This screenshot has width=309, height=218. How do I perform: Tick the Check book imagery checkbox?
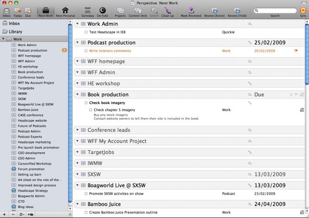tap(86, 103)
